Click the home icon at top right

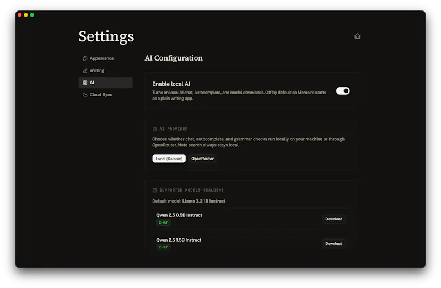pos(357,36)
